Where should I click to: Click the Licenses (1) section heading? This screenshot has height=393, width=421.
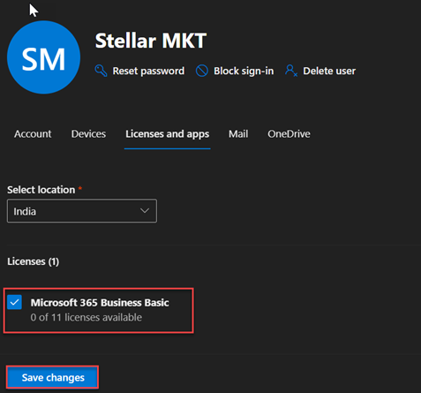34,261
